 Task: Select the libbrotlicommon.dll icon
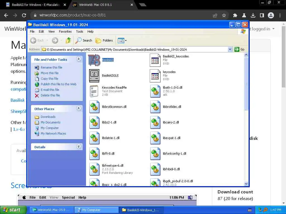pos(94,107)
